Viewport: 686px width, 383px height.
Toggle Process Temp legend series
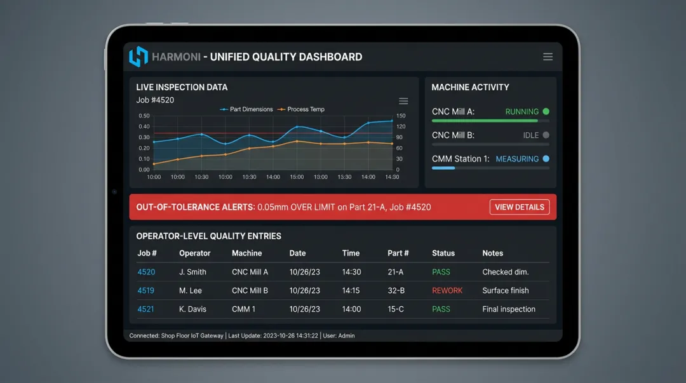click(x=301, y=109)
